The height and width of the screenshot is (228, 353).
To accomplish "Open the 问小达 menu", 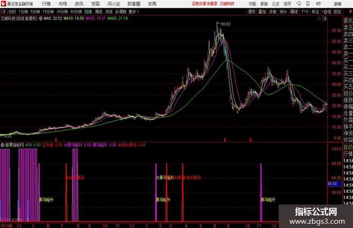I will point(114,4).
